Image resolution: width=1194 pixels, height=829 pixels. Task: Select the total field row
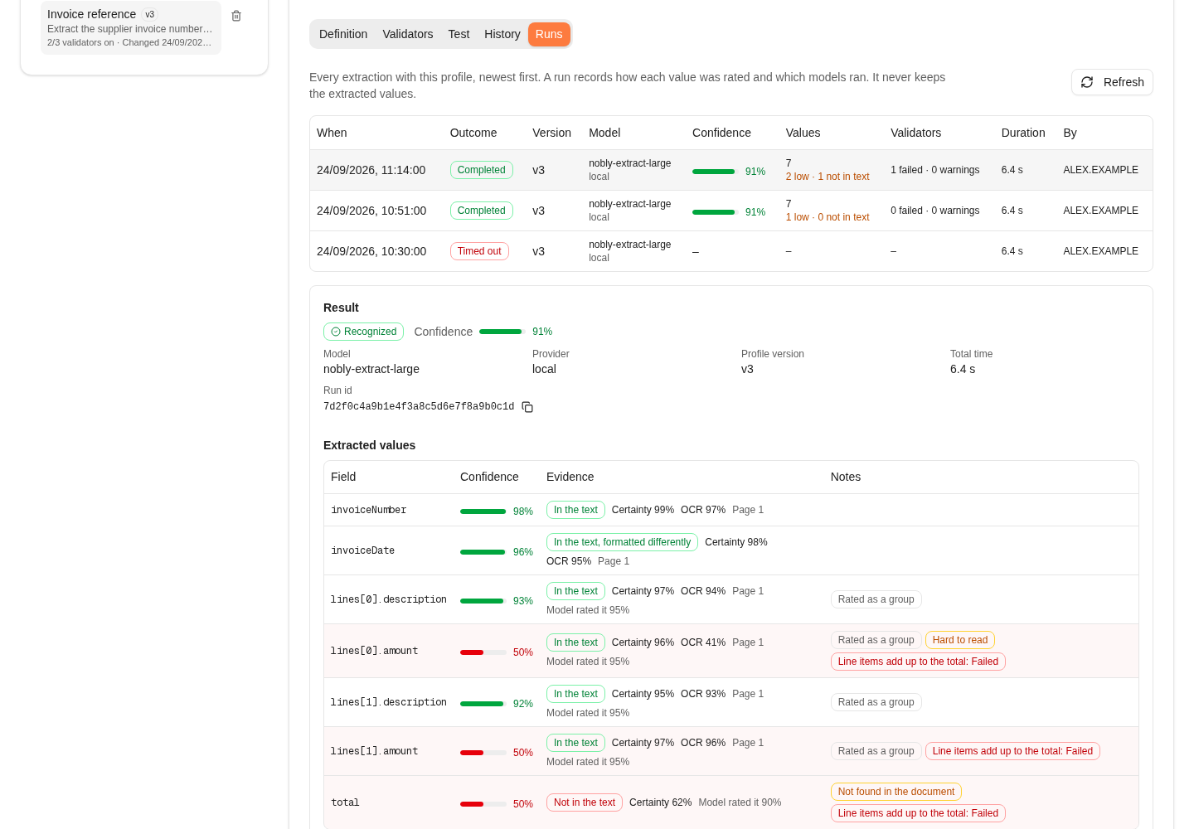click(x=730, y=802)
